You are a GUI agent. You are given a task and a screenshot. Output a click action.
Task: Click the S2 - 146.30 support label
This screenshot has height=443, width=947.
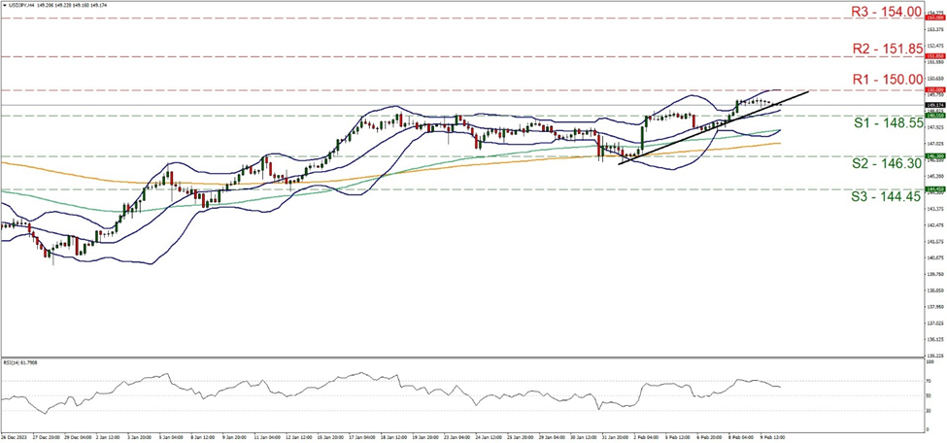pos(888,164)
